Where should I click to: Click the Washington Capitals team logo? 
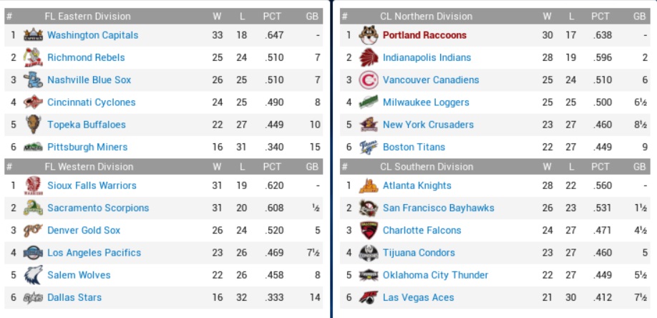click(x=33, y=35)
